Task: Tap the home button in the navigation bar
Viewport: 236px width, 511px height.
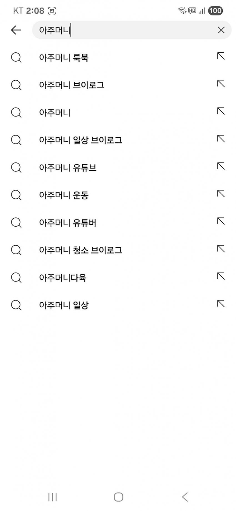Action: coord(118,497)
